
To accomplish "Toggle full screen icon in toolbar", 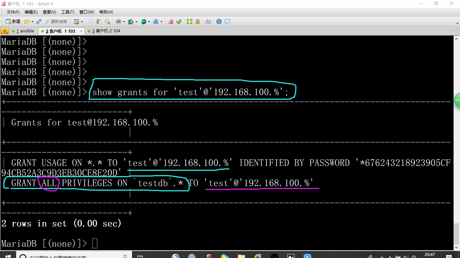I will 190,22.
